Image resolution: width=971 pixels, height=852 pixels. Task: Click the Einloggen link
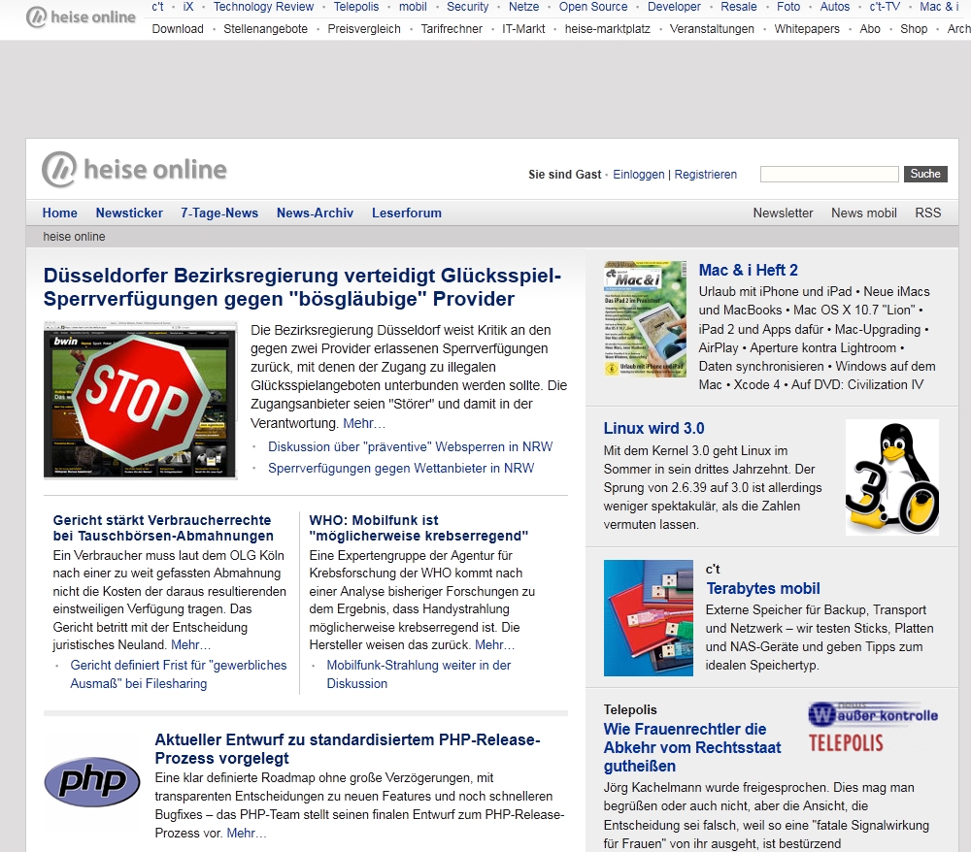pyautogui.click(x=639, y=175)
